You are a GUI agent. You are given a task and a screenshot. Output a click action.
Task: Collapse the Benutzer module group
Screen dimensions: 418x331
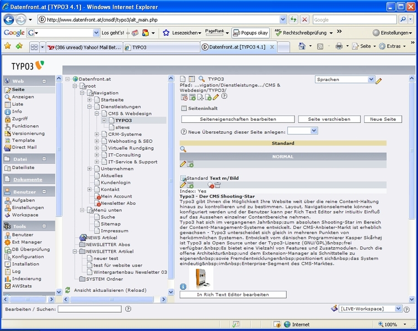44,192
